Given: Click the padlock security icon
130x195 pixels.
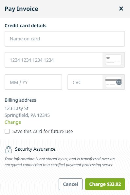Looking at the screenshot, I should tap(9, 149).
